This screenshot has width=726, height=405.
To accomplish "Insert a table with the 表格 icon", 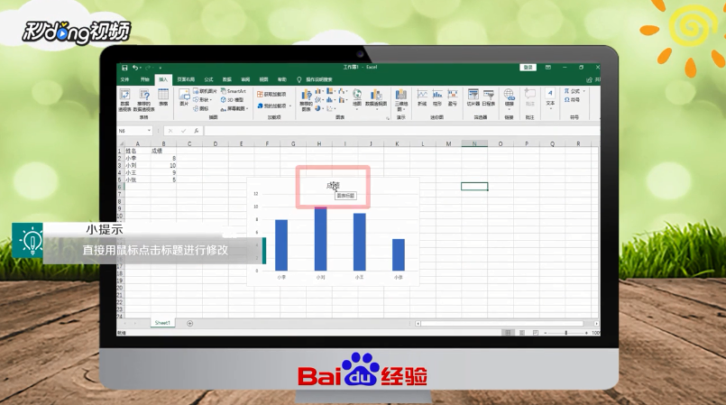I will pos(163,97).
